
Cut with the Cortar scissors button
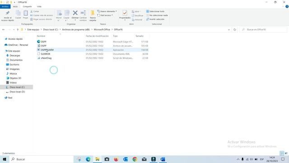[35, 11]
